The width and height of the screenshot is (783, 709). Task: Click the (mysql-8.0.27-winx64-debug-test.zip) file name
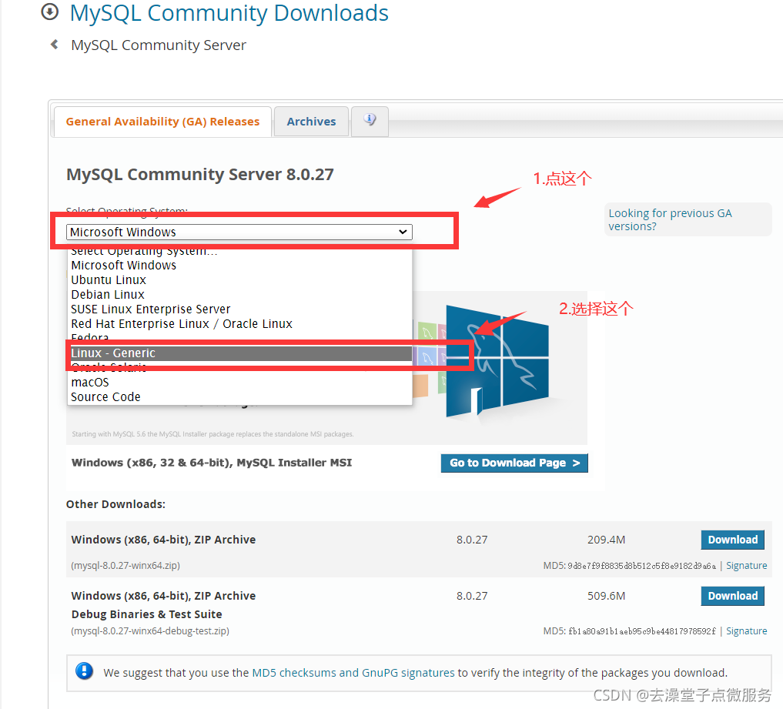click(x=150, y=630)
